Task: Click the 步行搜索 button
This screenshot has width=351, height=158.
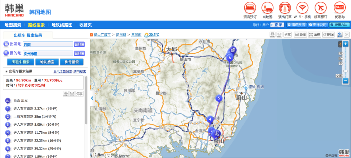Action: (x=72, y=62)
